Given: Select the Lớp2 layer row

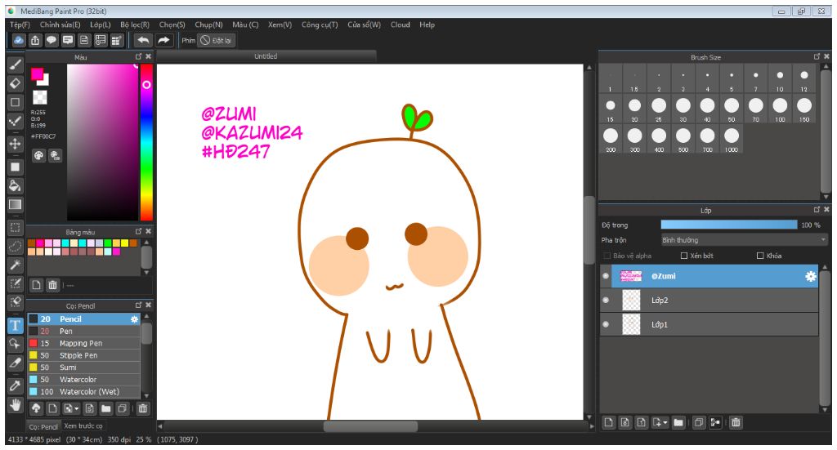Looking at the screenshot, I should tap(714, 301).
